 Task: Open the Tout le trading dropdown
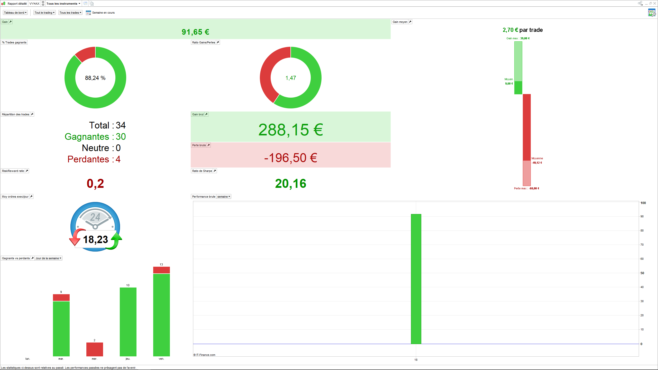tap(44, 13)
